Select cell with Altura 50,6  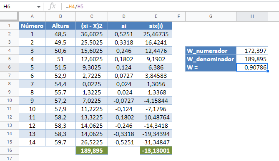coord(60,51)
